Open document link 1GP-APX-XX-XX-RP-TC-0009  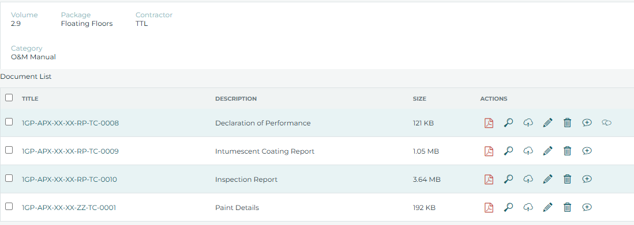coord(70,151)
